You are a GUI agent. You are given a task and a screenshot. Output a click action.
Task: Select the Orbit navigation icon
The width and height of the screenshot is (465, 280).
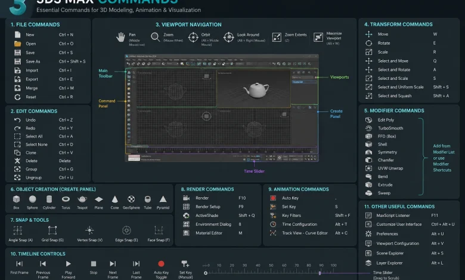pos(193,38)
